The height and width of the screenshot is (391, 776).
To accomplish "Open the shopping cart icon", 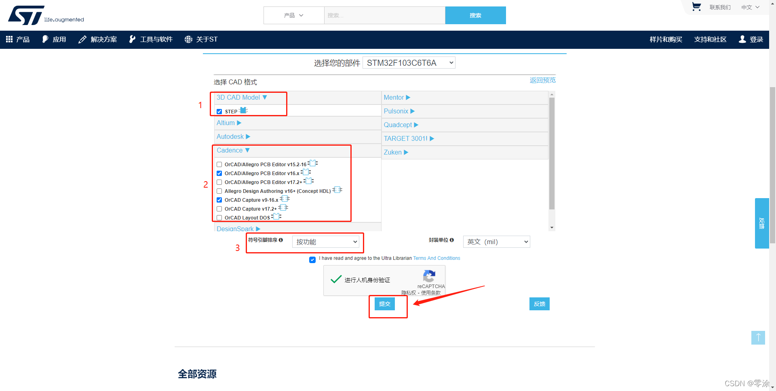I will [696, 7].
